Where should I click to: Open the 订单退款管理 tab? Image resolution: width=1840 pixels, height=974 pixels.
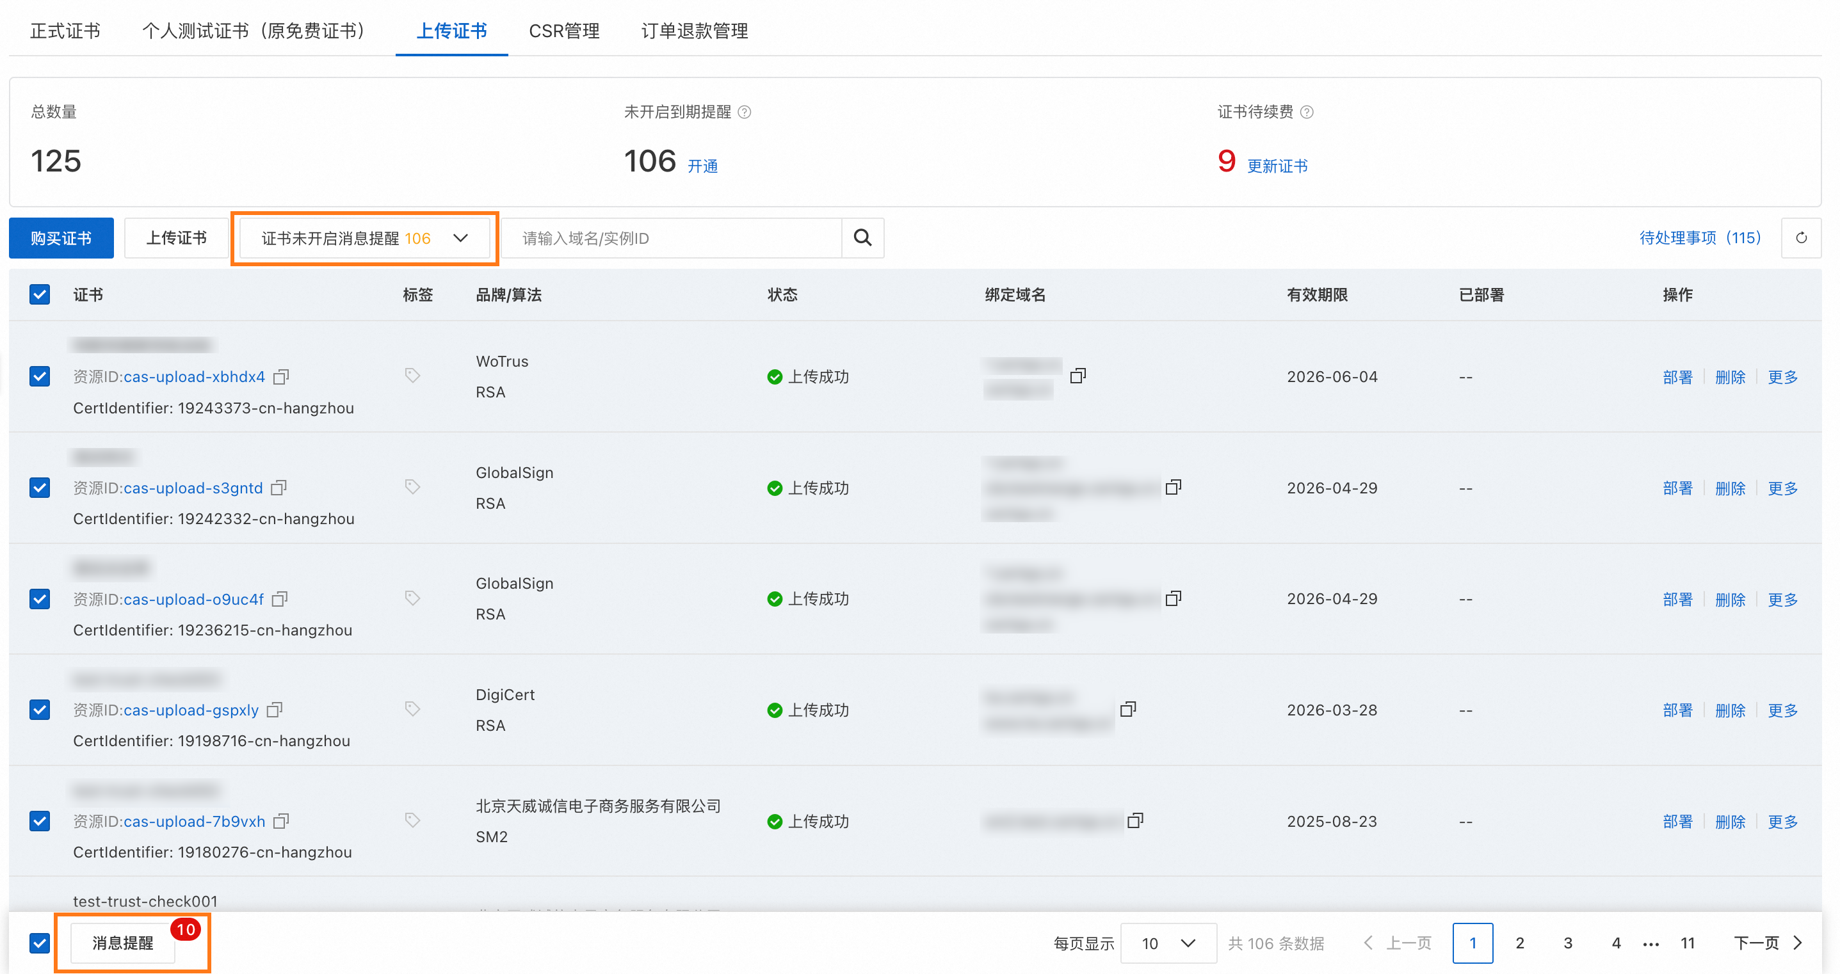[694, 31]
